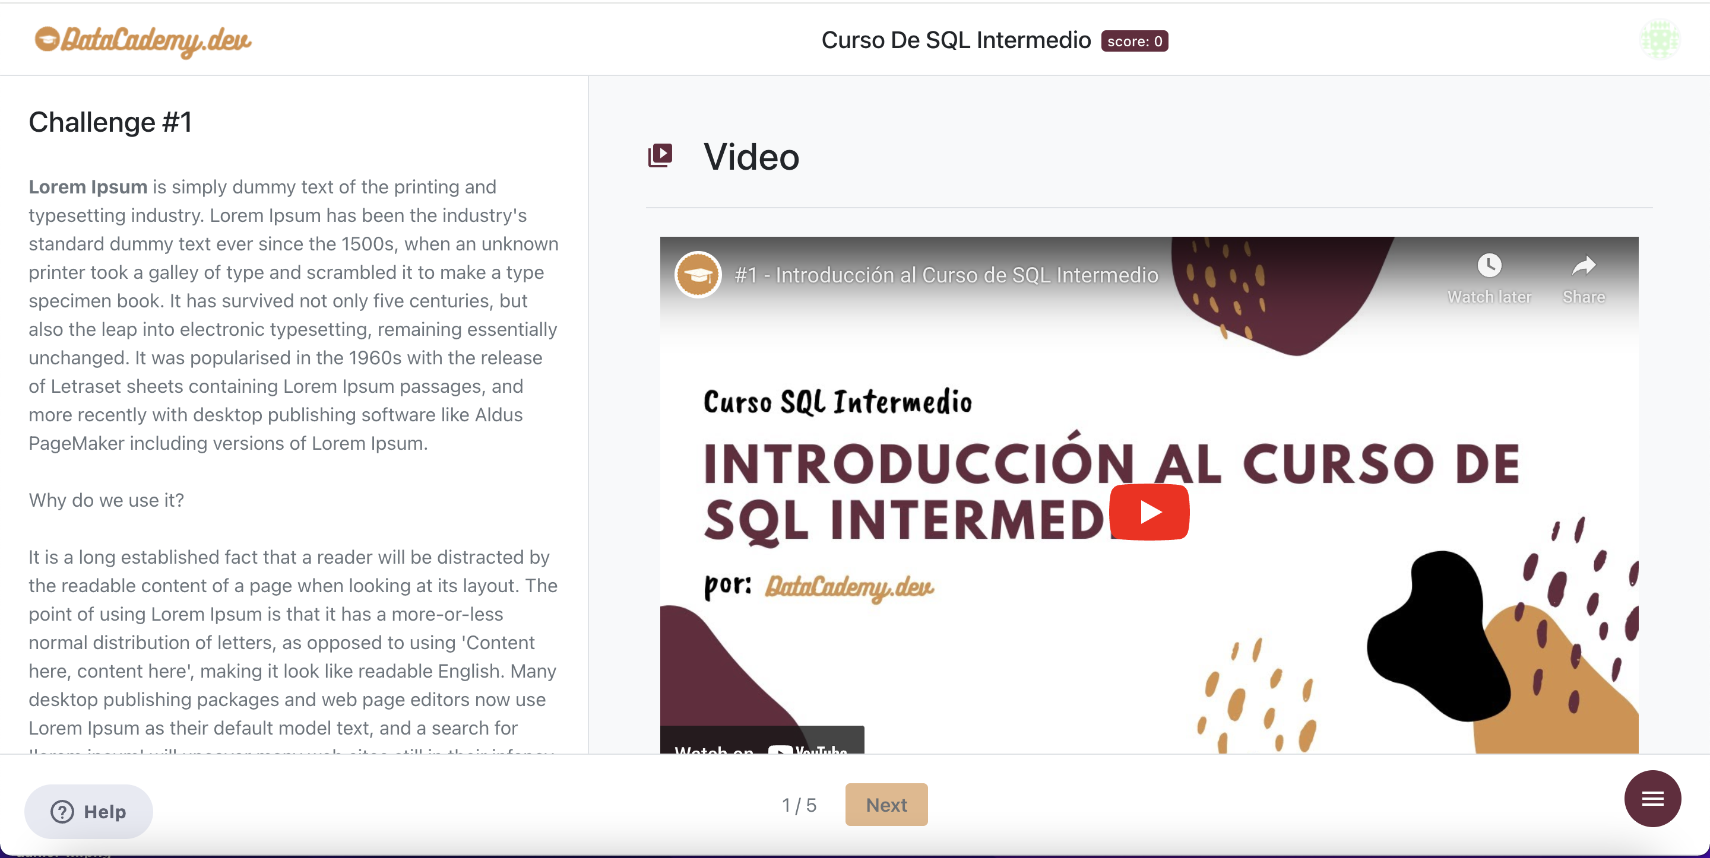Image resolution: width=1710 pixels, height=858 pixels.
Task: Click the bold 'Lorem Ipsum' text
Action: click(x=88, y=187)
